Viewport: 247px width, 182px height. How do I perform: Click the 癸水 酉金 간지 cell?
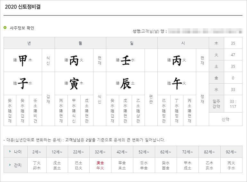[166, 165]
